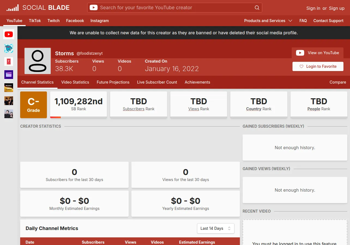Open the purple clapperboard avatar in the sidebar
This screenshot has width=350, height=245.
click(9, 75)
